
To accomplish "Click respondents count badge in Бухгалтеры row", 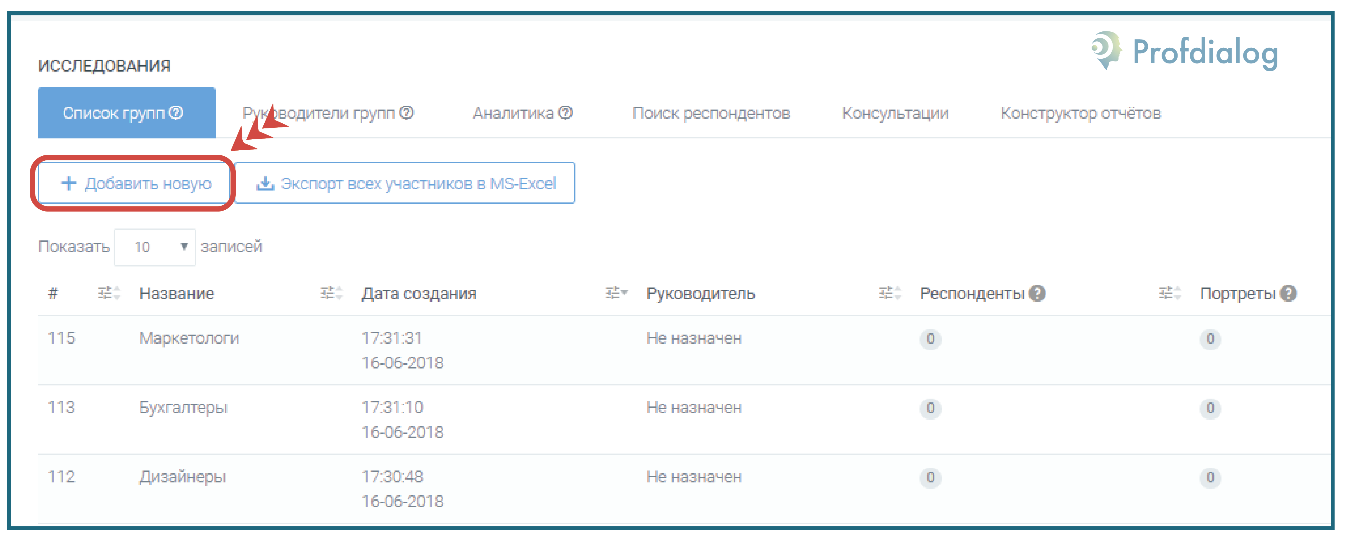I will (930, 408).
